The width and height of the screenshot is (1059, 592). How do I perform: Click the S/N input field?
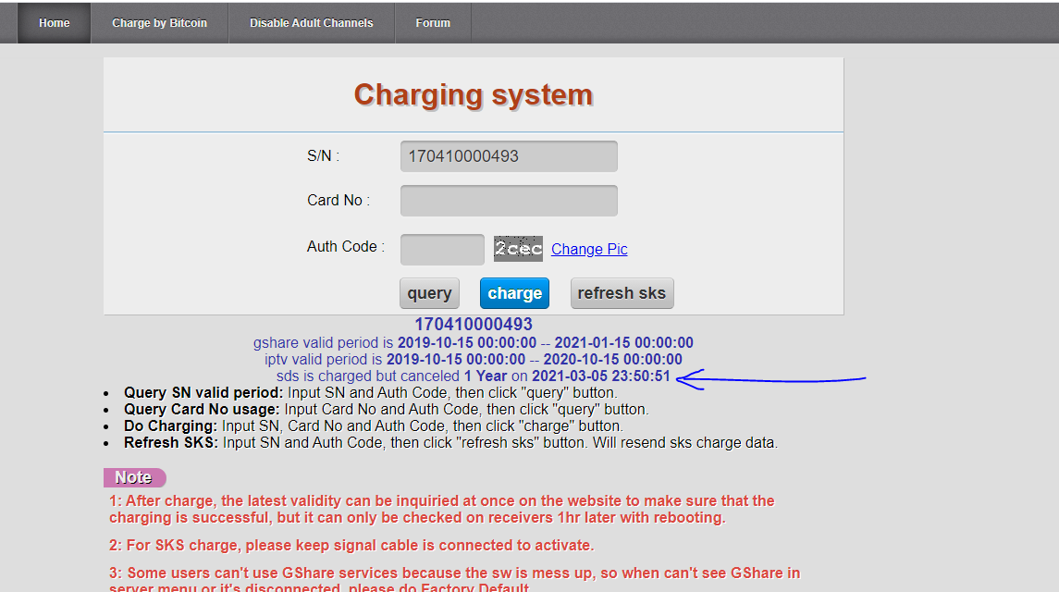pos(508,156)
